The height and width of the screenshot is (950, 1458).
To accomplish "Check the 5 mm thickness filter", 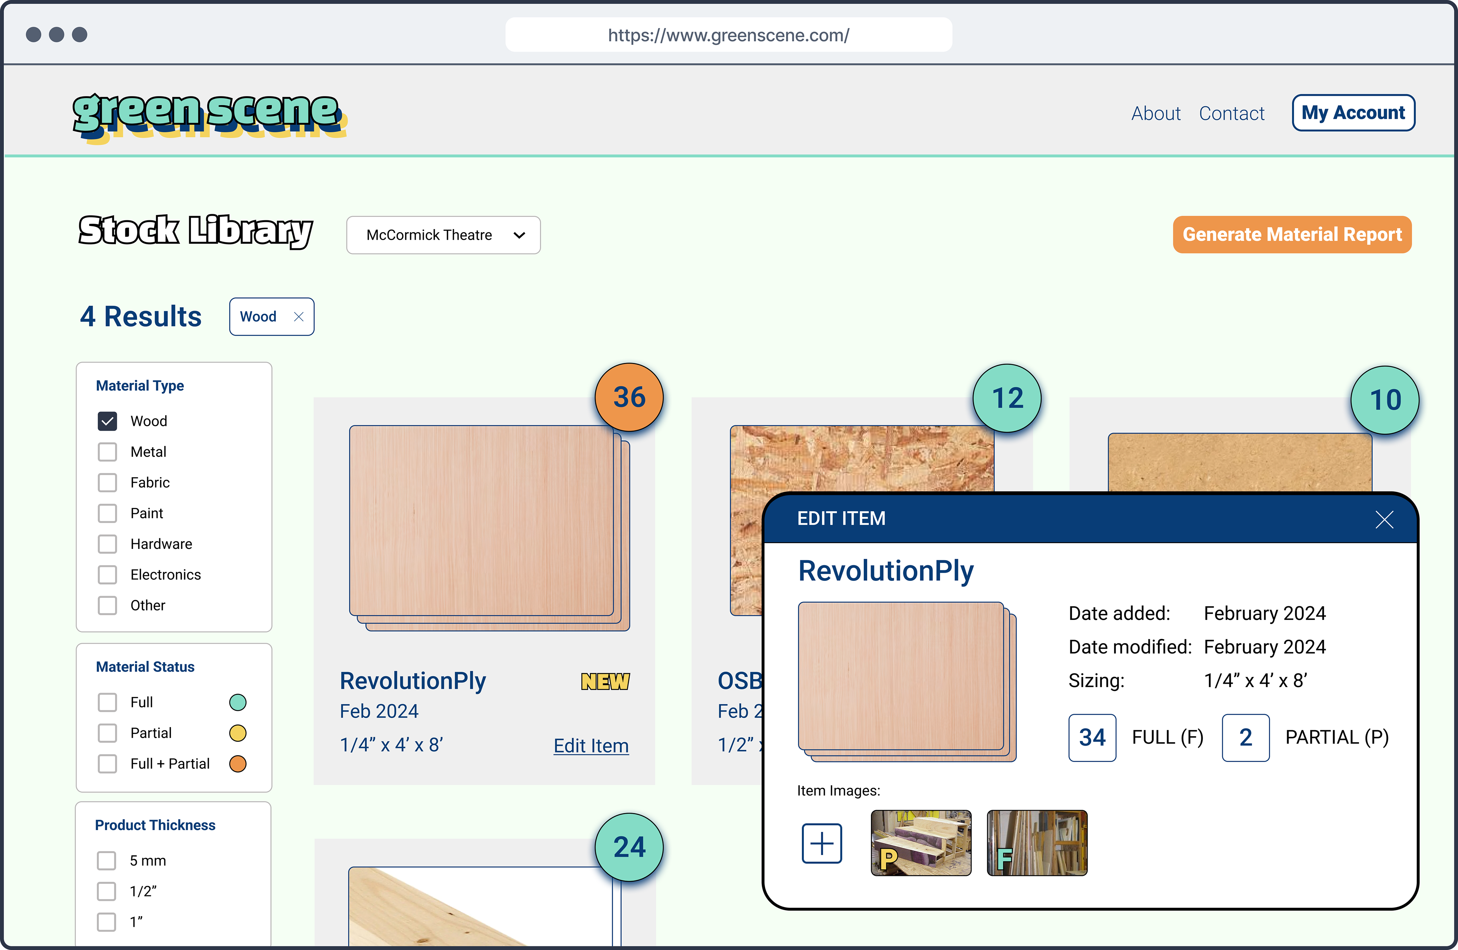I will 107,860.
